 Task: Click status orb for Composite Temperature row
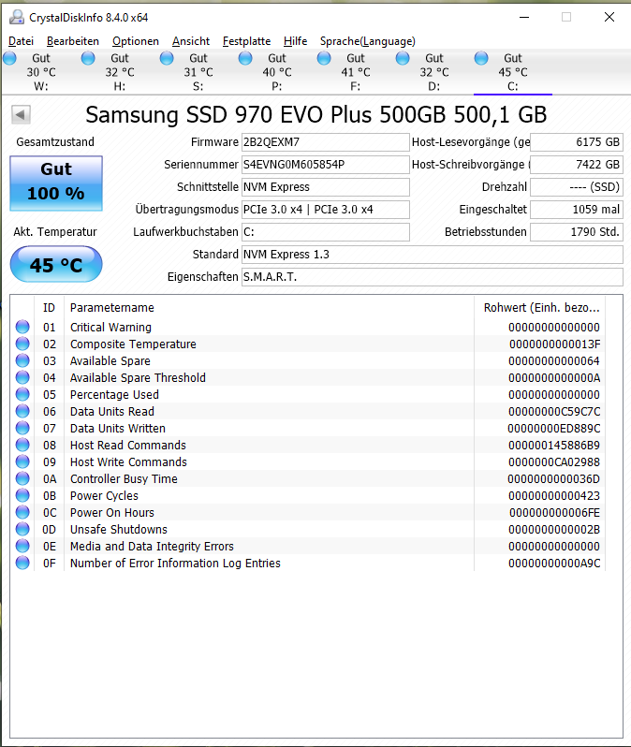(x=22, y=344)
